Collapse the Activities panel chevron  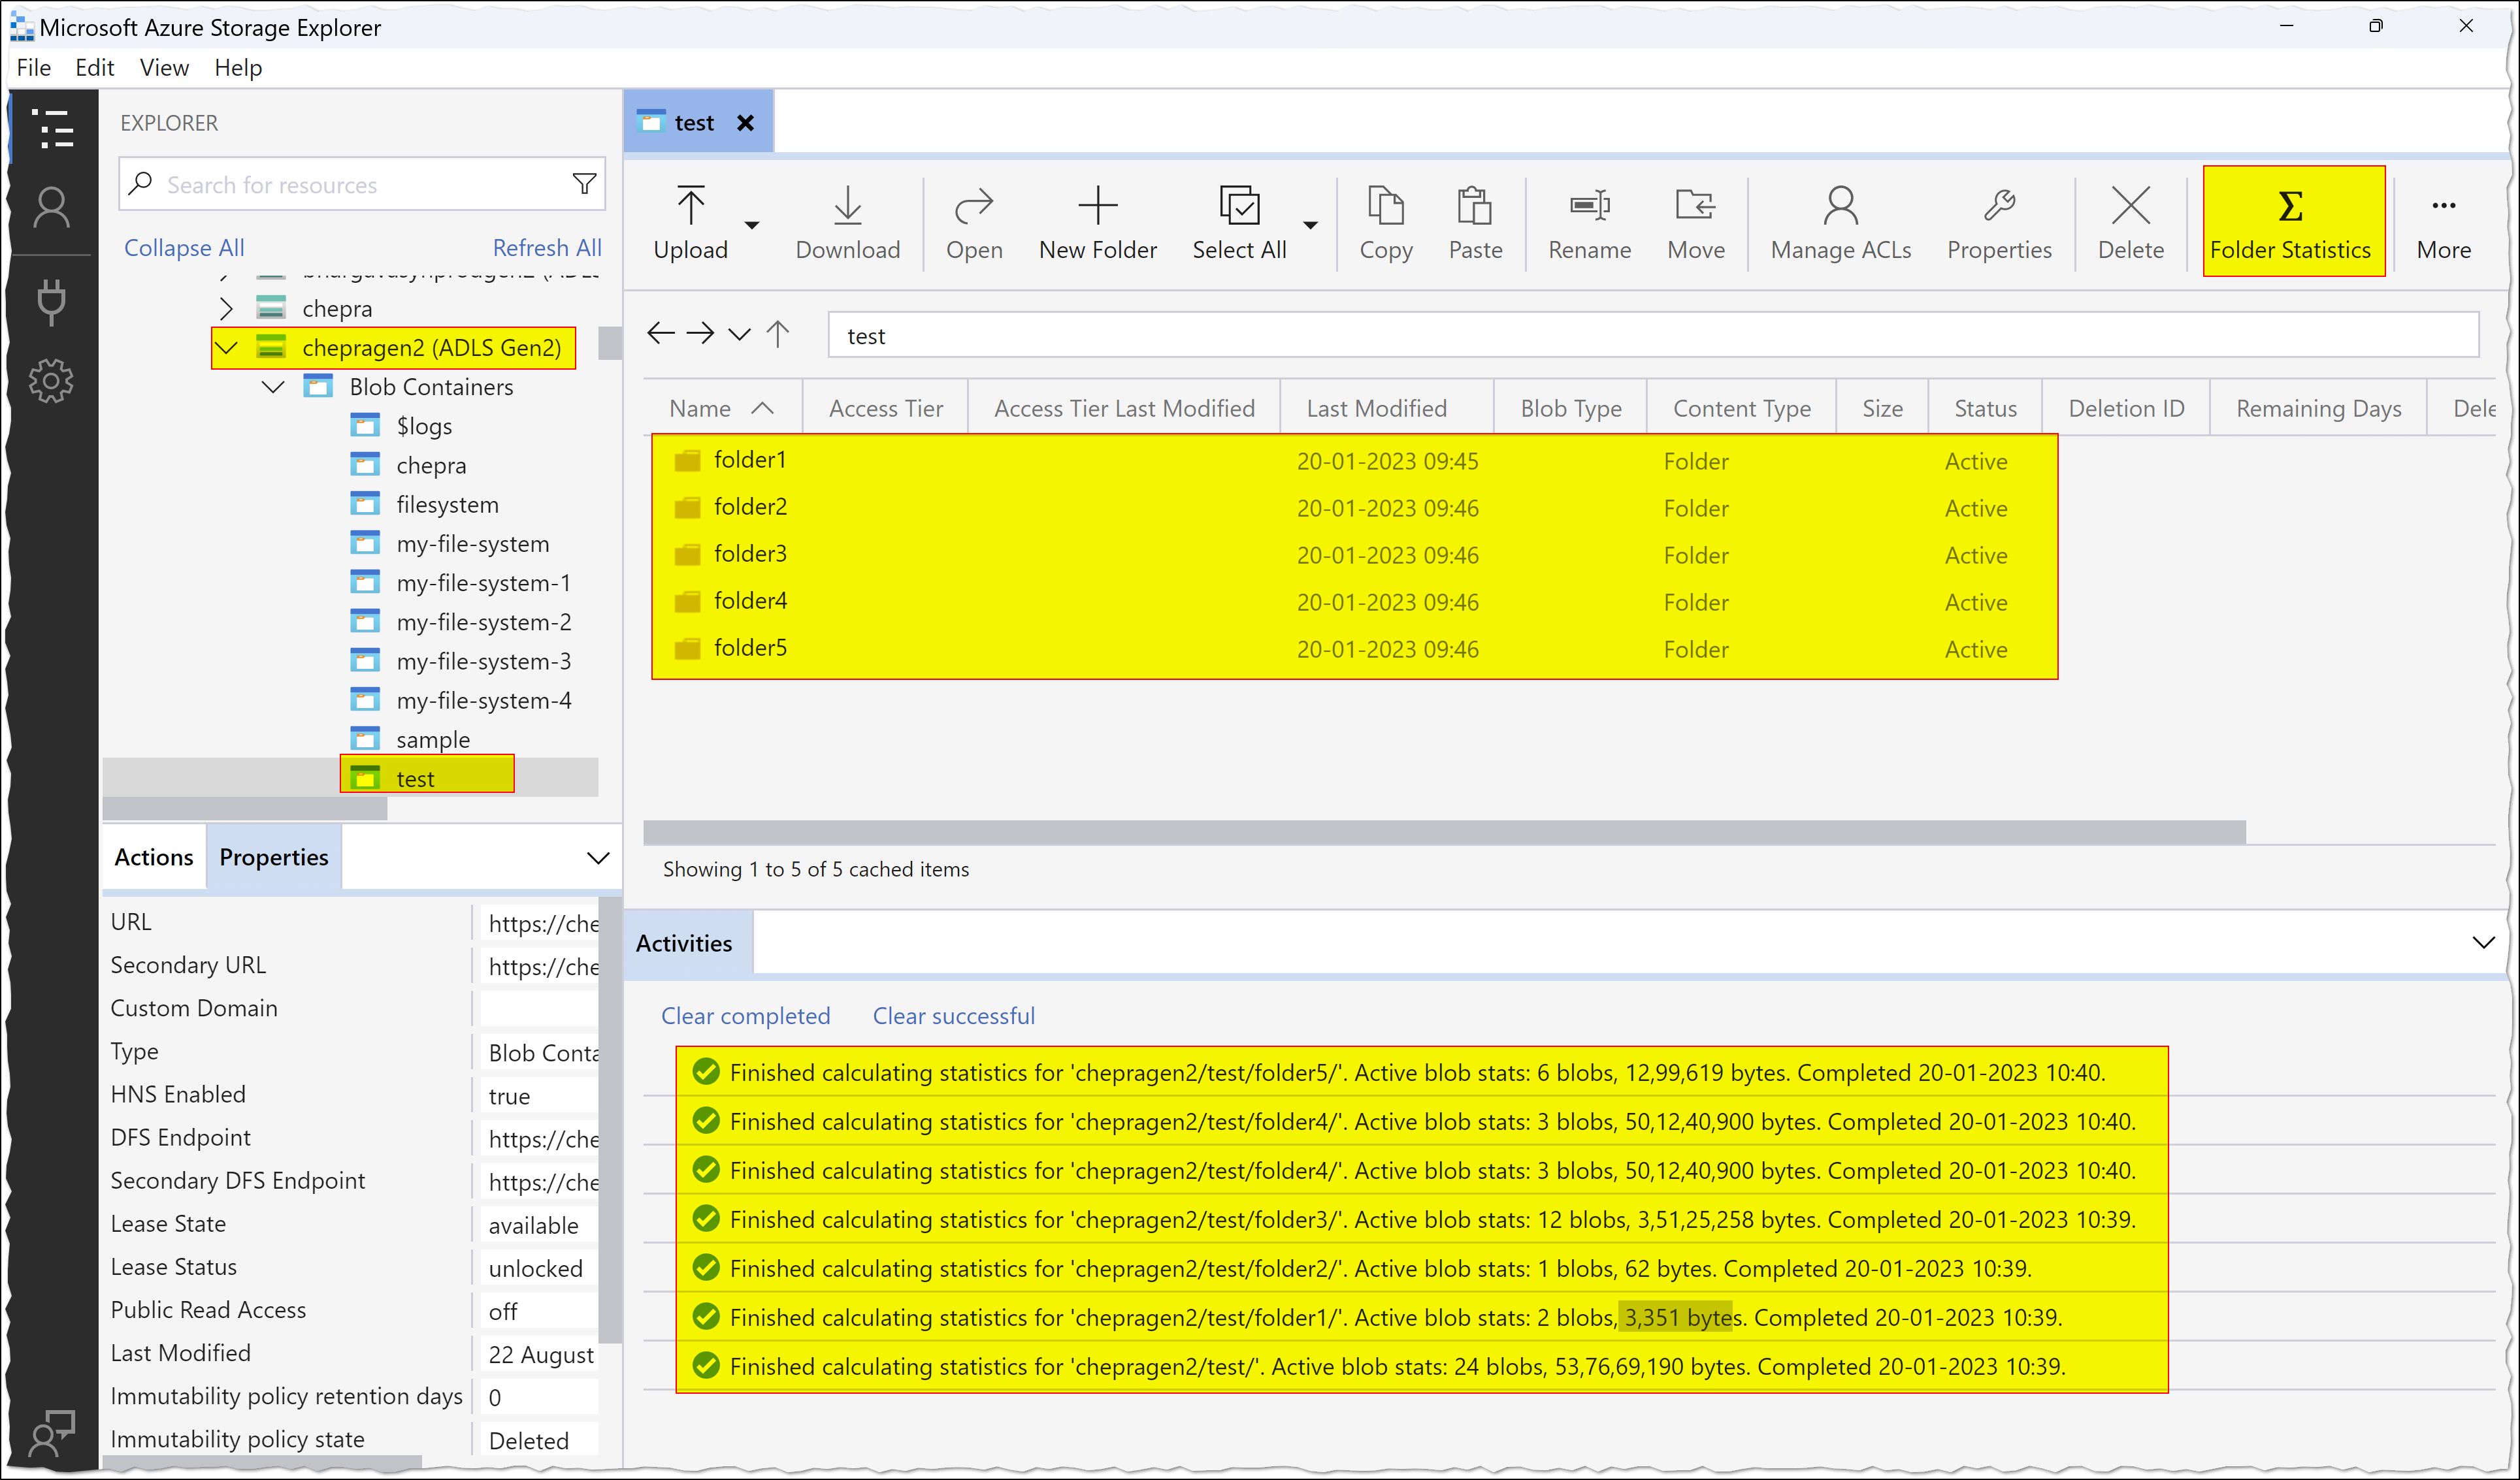tap(2483, 942)
